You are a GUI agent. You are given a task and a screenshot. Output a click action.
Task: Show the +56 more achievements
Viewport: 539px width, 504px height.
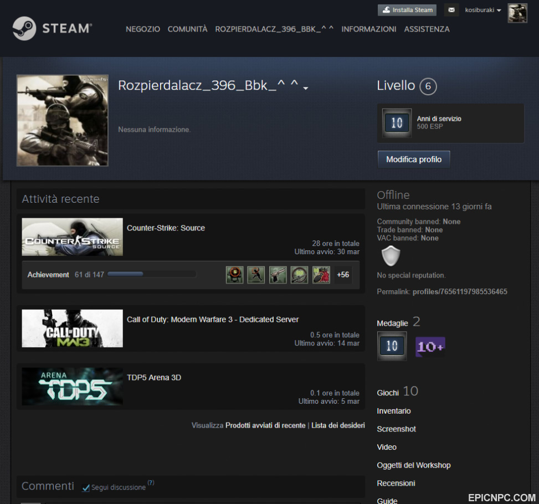point(343,275)
